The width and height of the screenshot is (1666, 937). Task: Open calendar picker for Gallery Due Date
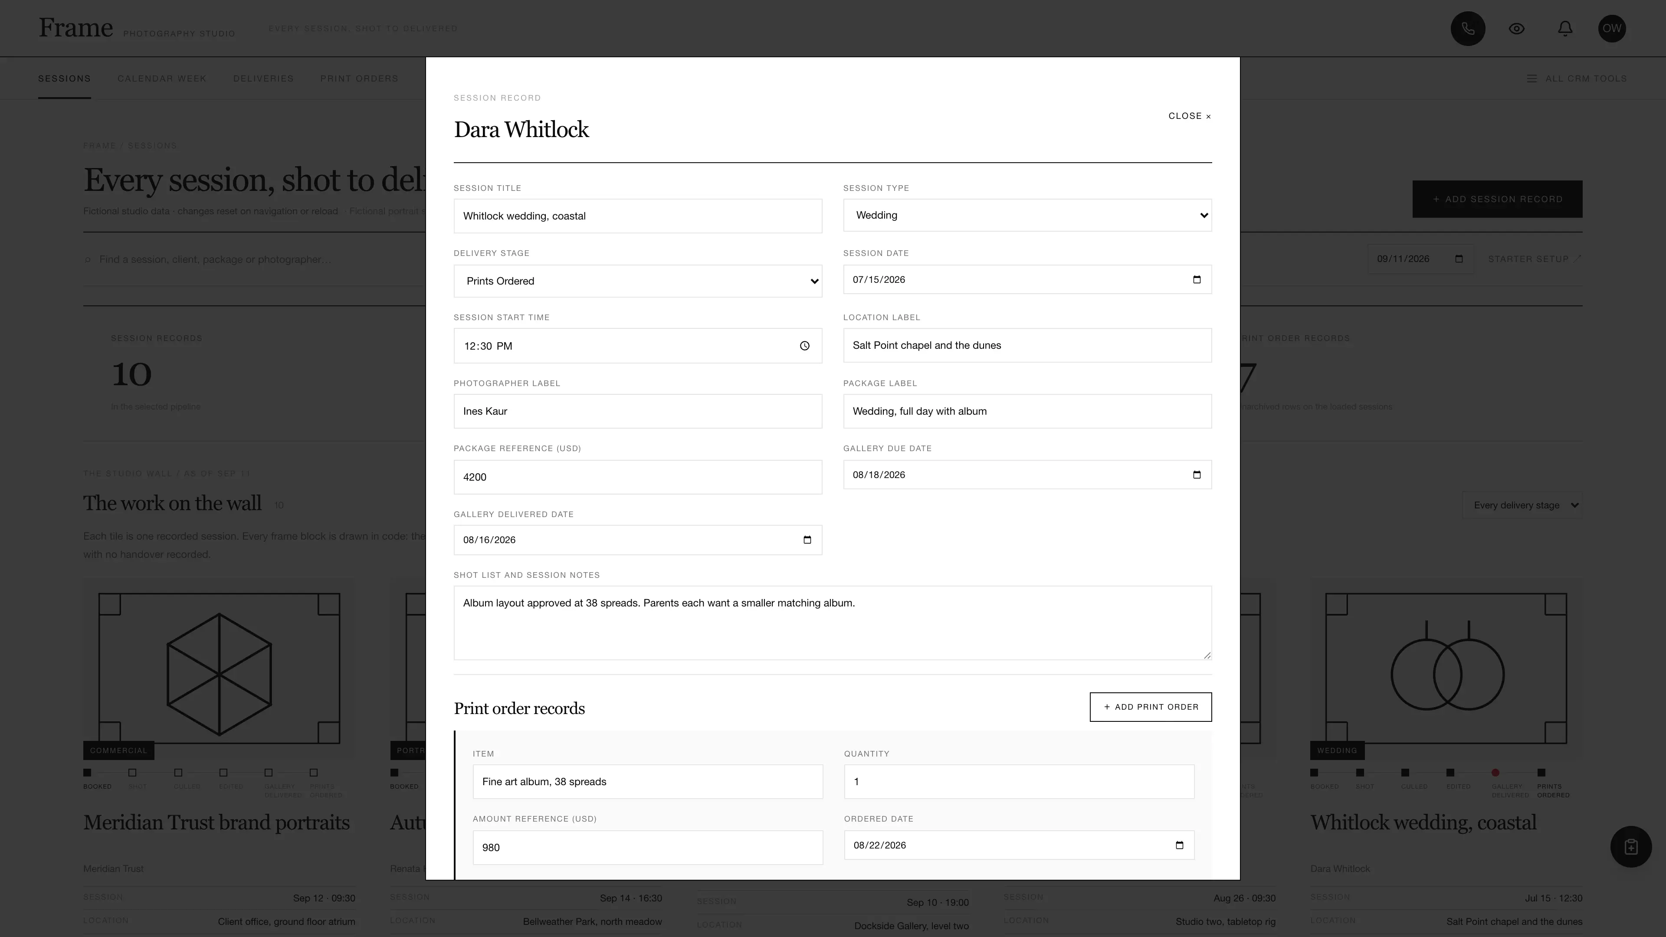click(1197, 475)
